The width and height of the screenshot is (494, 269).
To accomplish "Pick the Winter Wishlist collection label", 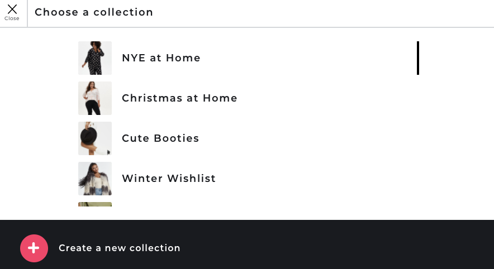I will 169,179.
